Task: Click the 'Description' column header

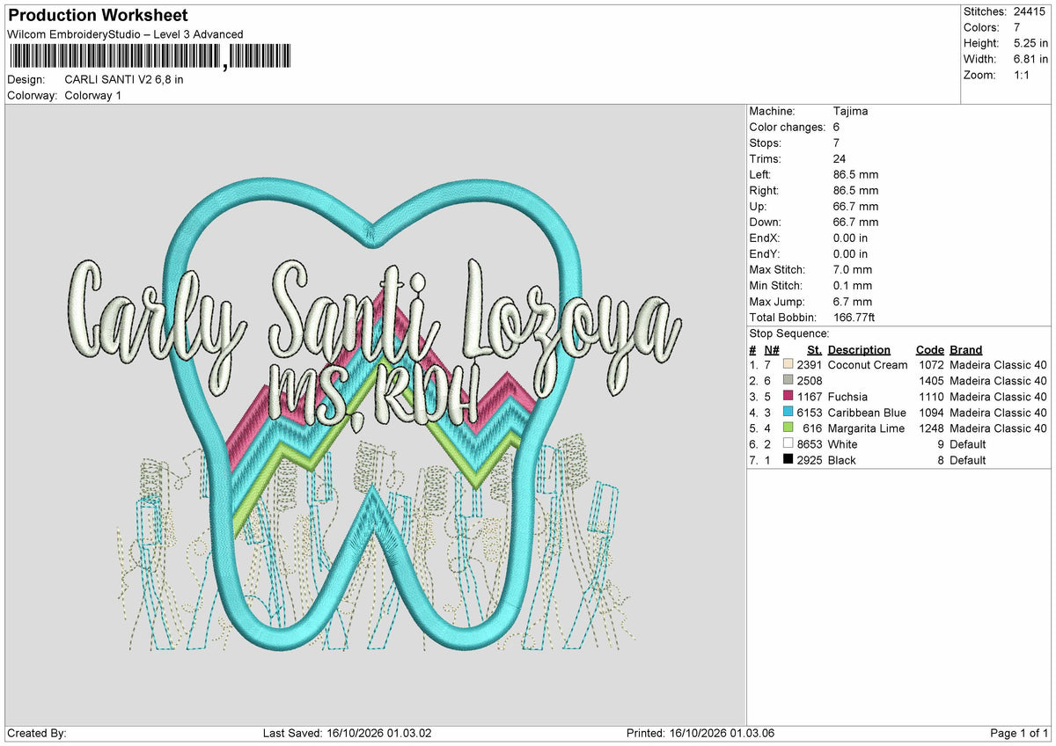Action: [x=859, y=349]
